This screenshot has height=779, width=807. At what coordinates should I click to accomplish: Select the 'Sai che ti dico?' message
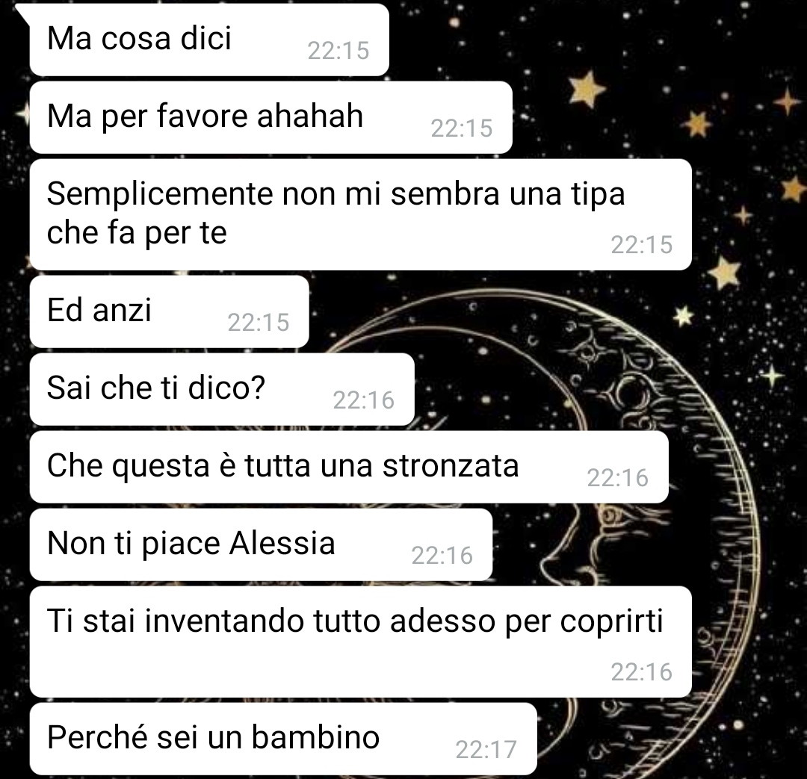pos(223,389)
